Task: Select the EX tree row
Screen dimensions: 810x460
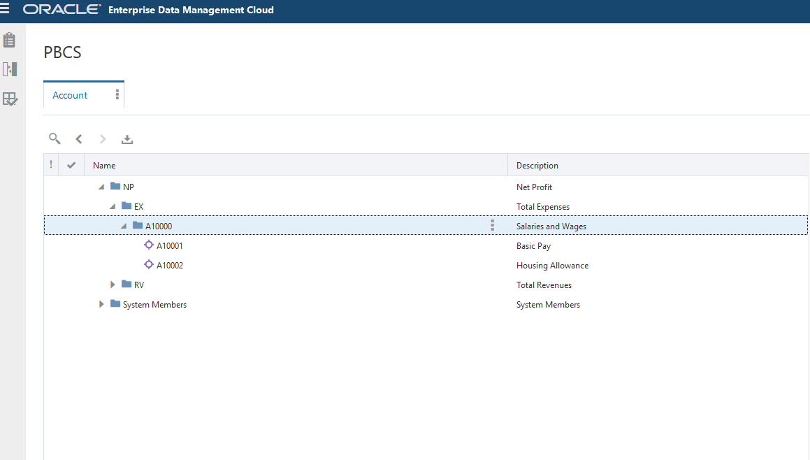Action: coord(426,206)
